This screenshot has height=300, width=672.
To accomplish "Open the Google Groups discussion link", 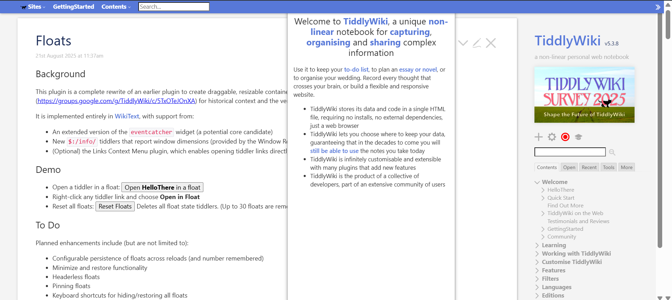I will pos(116,101).
